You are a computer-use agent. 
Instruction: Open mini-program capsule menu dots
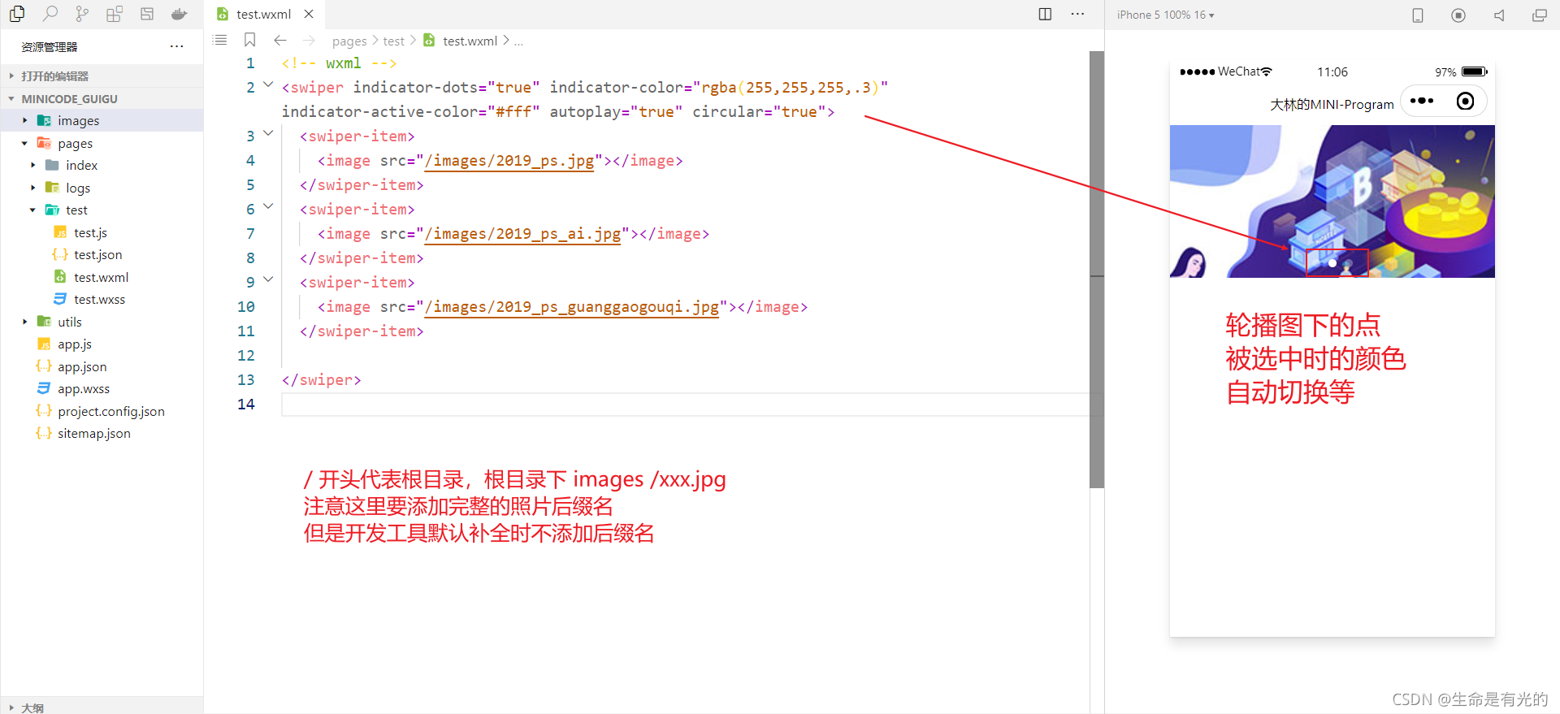[1422, 101]
